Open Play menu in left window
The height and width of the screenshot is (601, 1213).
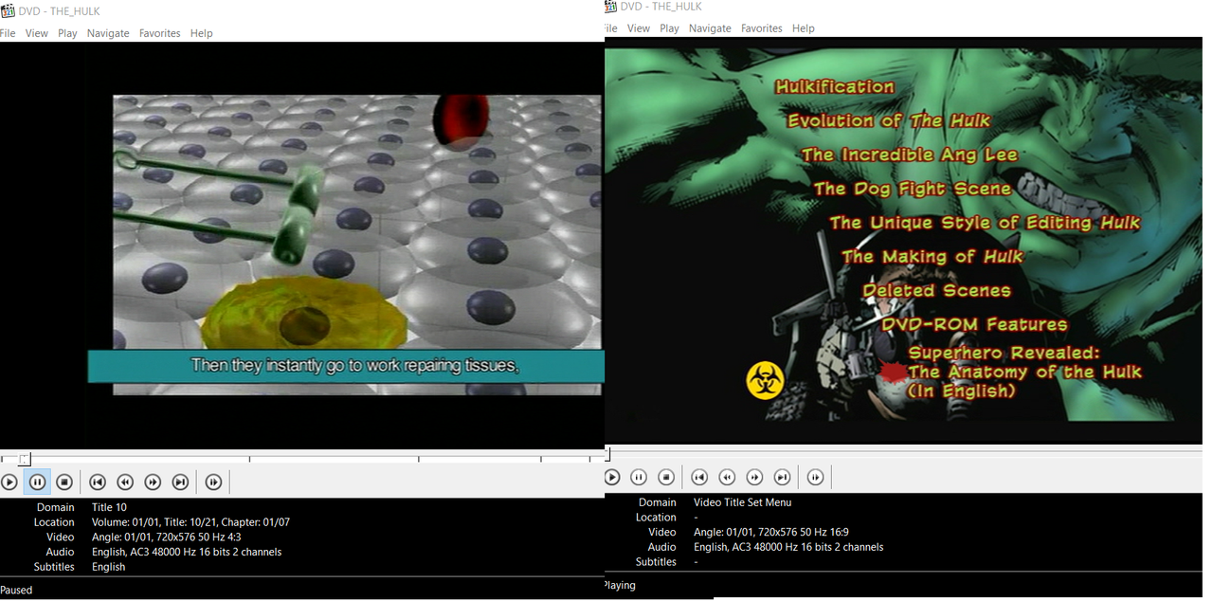(67, 33)
